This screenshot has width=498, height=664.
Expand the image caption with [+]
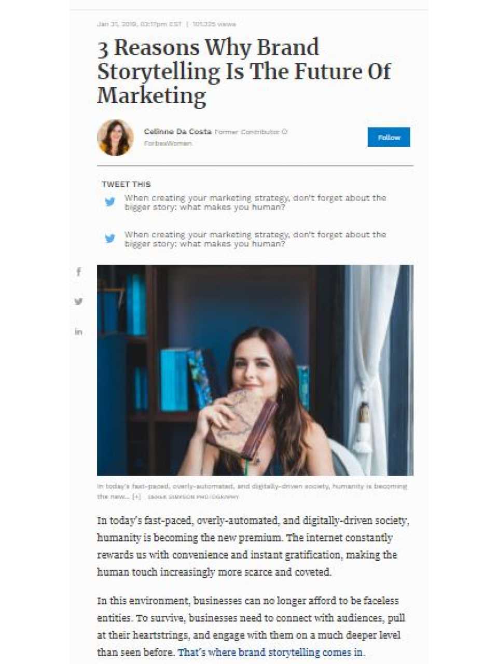click(136, 496)
